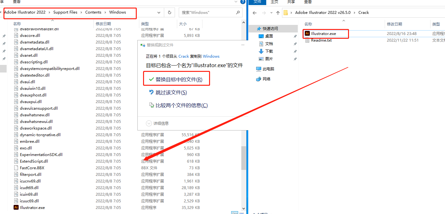Click the vertical scrollbar of the file list

[x=243, y=158]
